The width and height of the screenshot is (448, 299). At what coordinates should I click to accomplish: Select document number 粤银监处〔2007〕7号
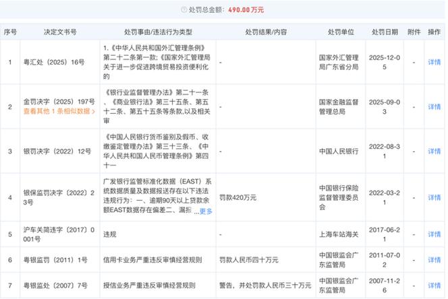[x=55, y=286]
